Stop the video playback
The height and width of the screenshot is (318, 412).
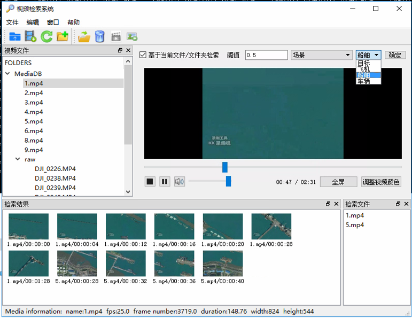pyautogui.click(x=150, y=182)
